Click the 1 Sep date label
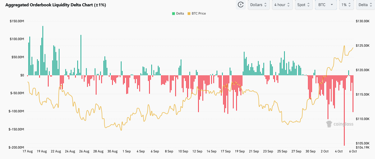 [x=127, y=151]
